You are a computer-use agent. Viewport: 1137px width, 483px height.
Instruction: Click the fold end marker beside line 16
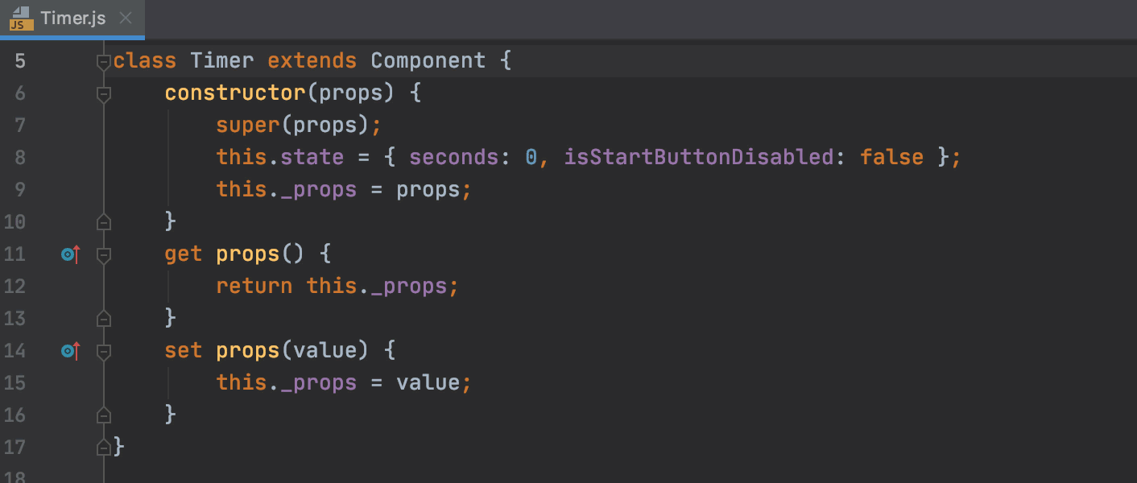pos(103,415)
